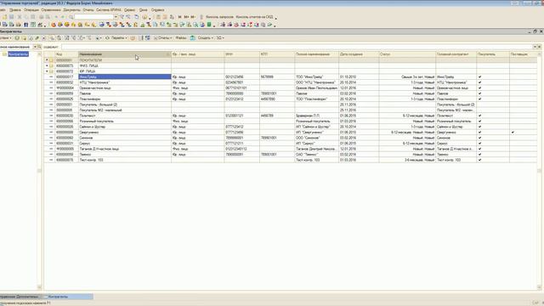Open the Отчеты dropdown in Контрагенты toolbar

(163, 37)
